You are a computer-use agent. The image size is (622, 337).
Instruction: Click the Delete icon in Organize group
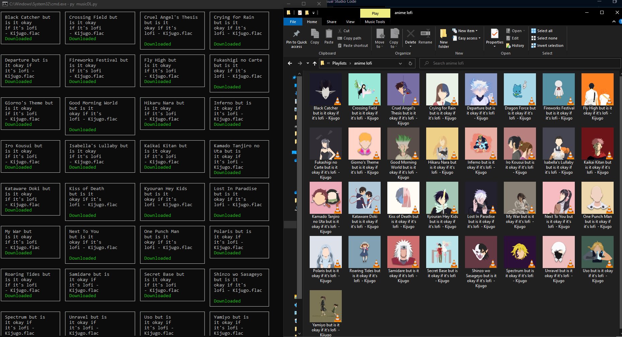pos(410,34)
